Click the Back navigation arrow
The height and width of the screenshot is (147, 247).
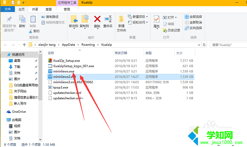pos(5,45)
